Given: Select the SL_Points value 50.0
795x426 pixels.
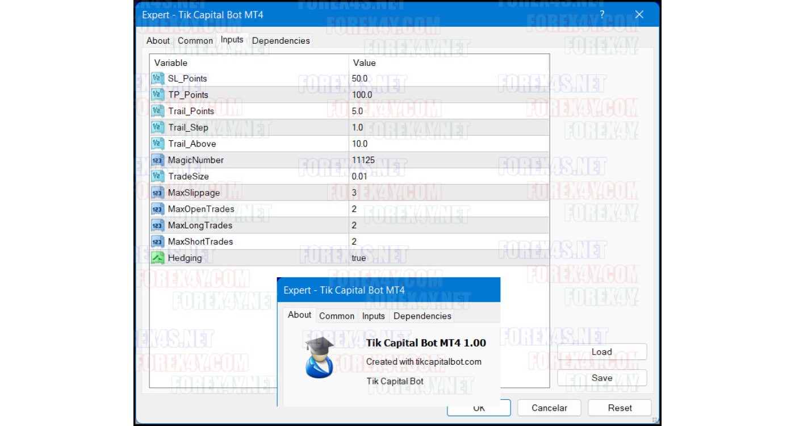Looking at the screenshot, I should (x=360, y=78).
